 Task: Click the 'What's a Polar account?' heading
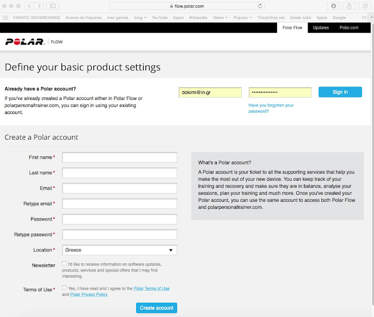tap(224, 163)
